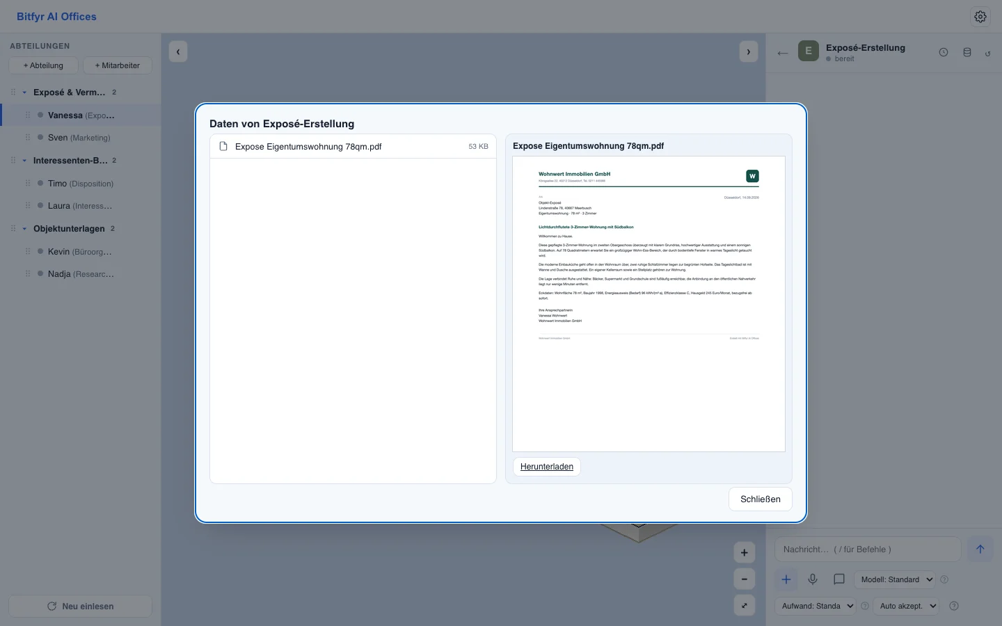1002x626 pixels.
Task: Click Daten von Exposé-Erstellung dialog title
Action: tap(282, 124)
